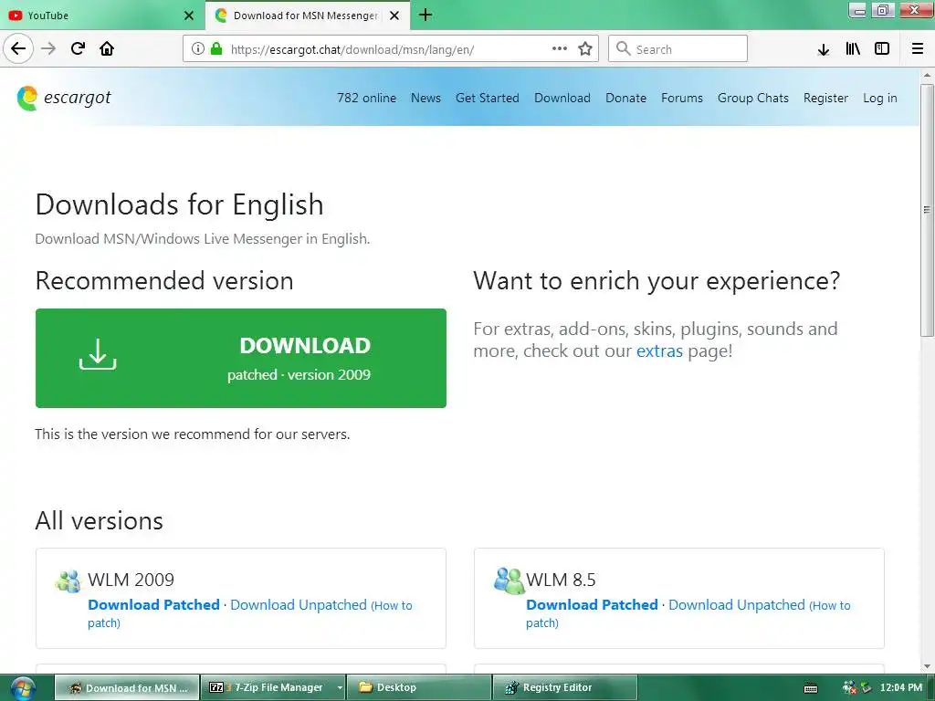
Task: Expand the 7-Zip taskbar group arrow
Action: [340, 688]
